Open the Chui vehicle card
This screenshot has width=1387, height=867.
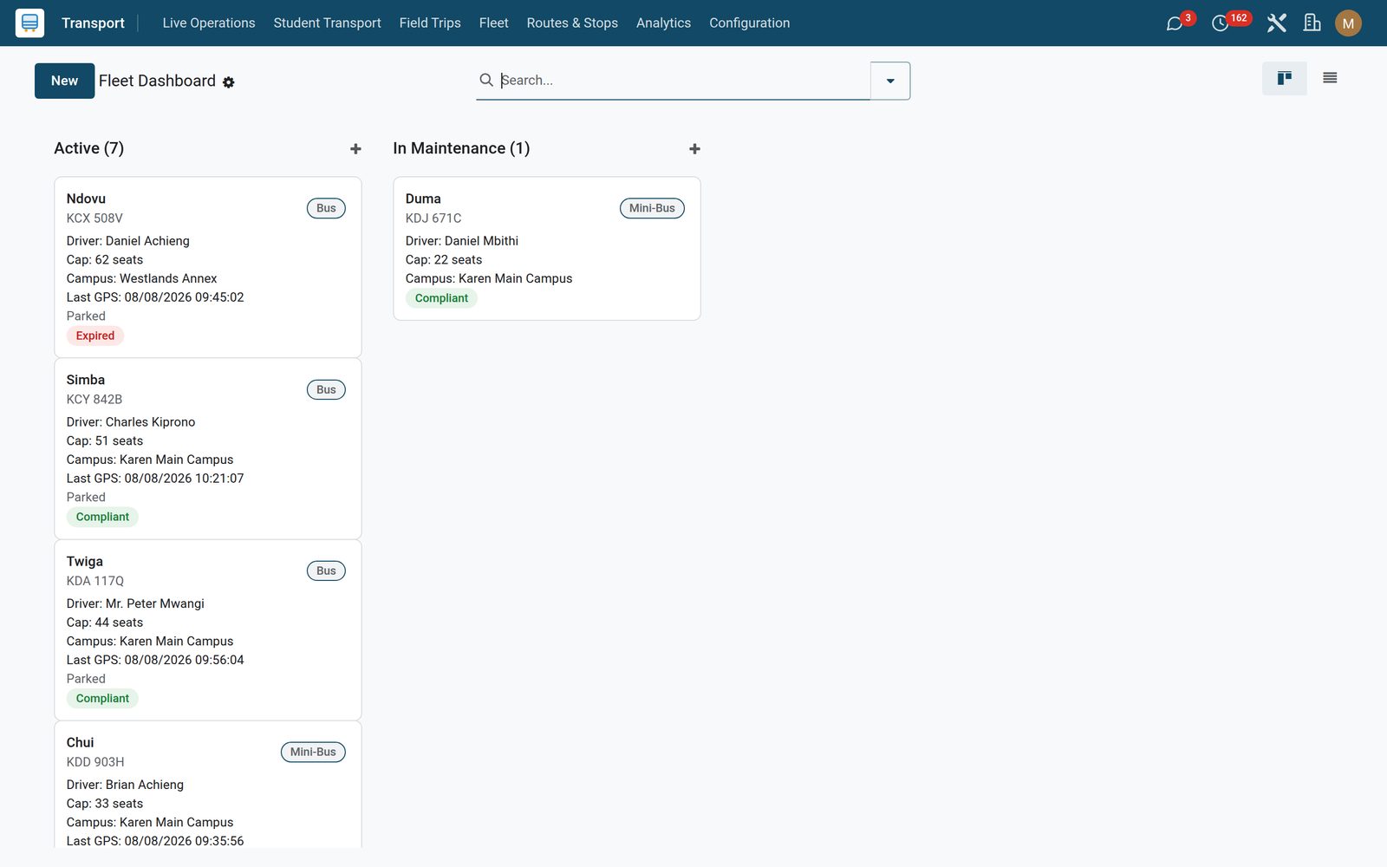[208, 785]
